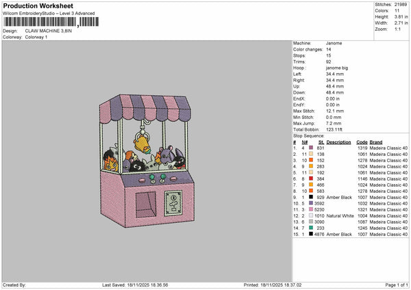Click stitch count '4876' in stop 15
This screenshot has height=290, width=411.
(319, 234)
